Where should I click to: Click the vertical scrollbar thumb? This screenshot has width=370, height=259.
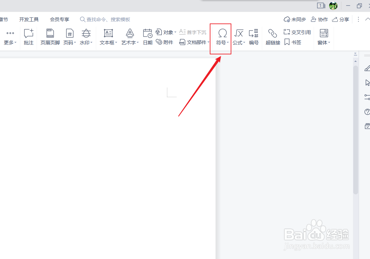pos(356,130)
